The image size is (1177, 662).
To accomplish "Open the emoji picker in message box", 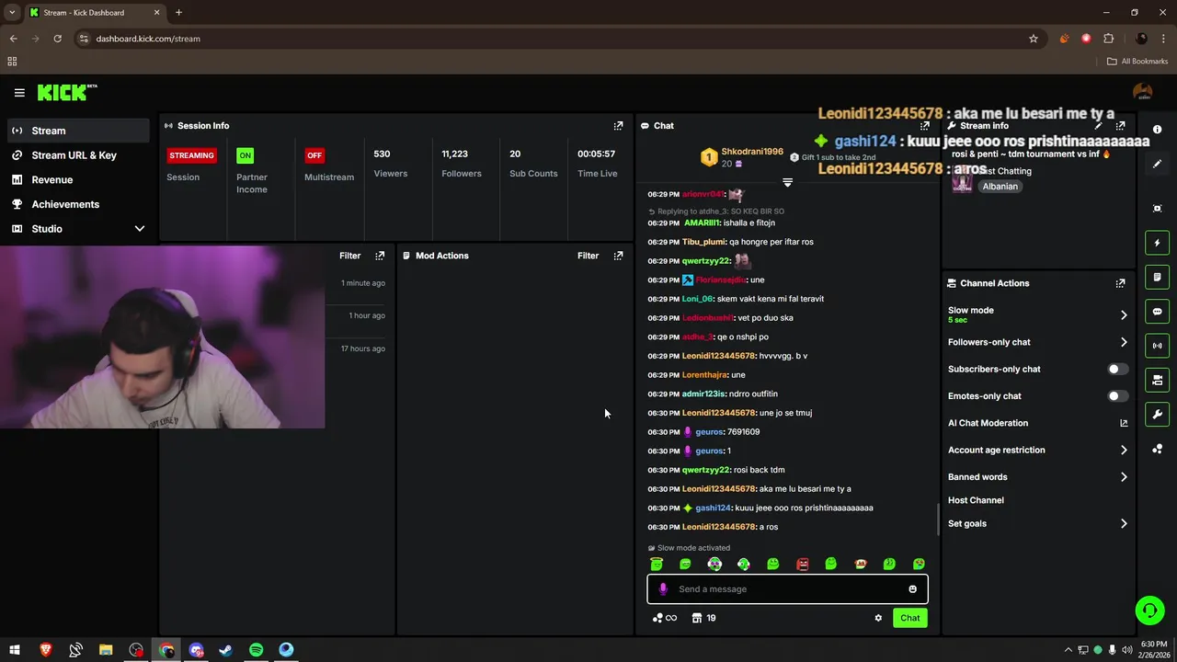I will (912, 589).
